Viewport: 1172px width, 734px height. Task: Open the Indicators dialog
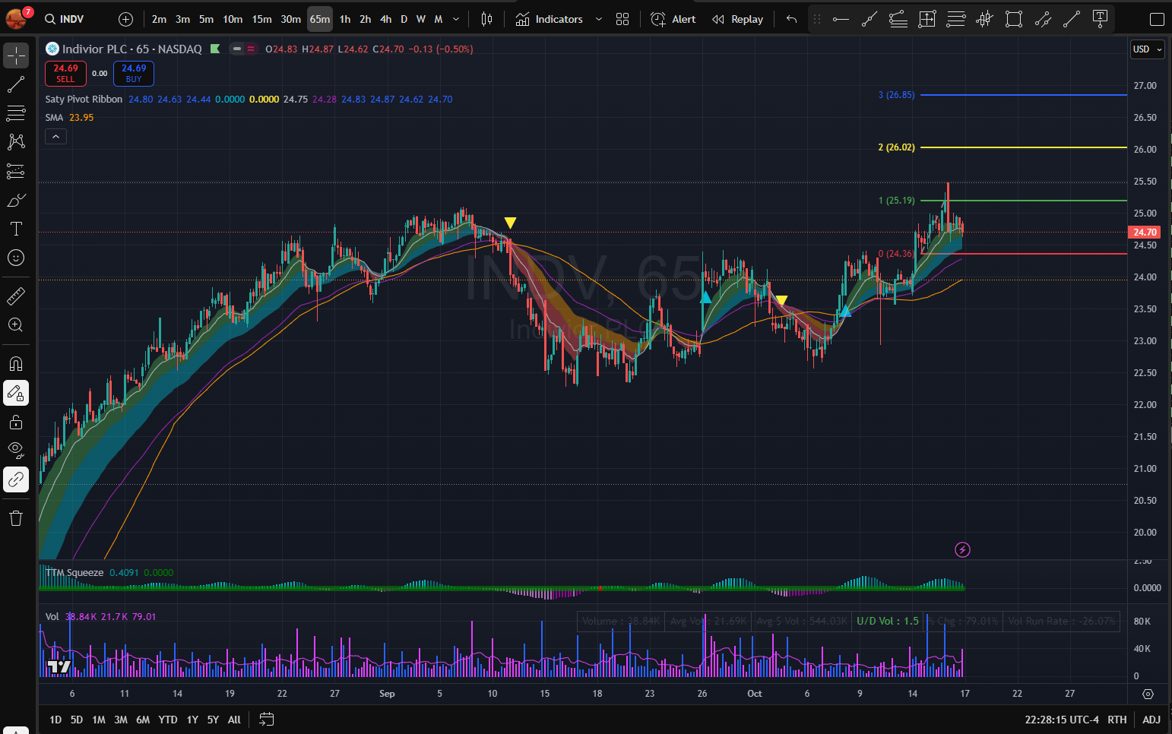click(550, 19)
